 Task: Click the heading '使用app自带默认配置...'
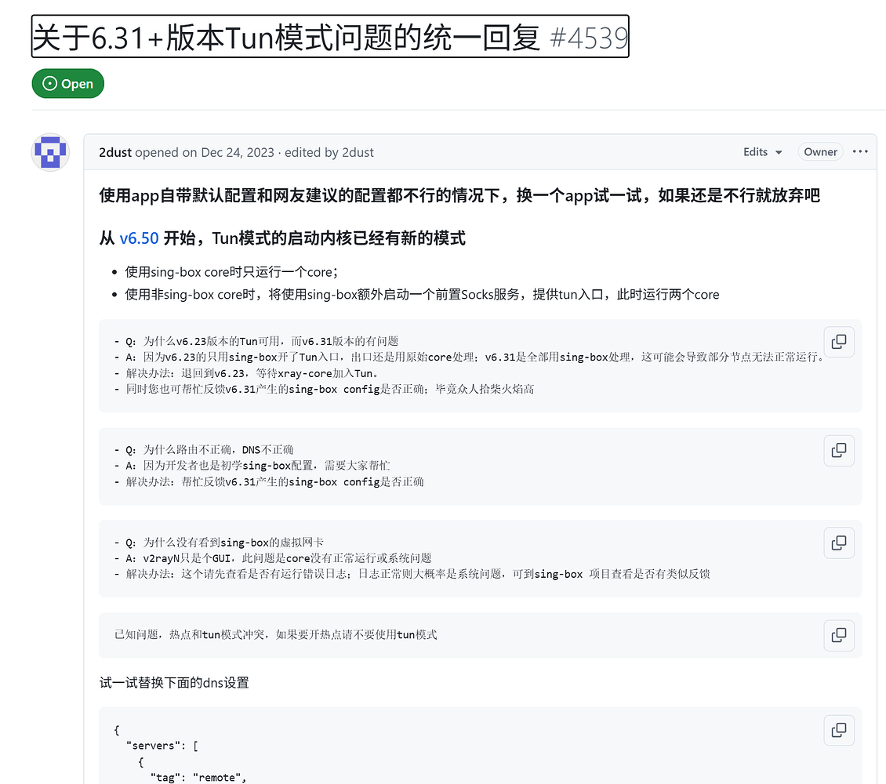click(x=459, y=195)
